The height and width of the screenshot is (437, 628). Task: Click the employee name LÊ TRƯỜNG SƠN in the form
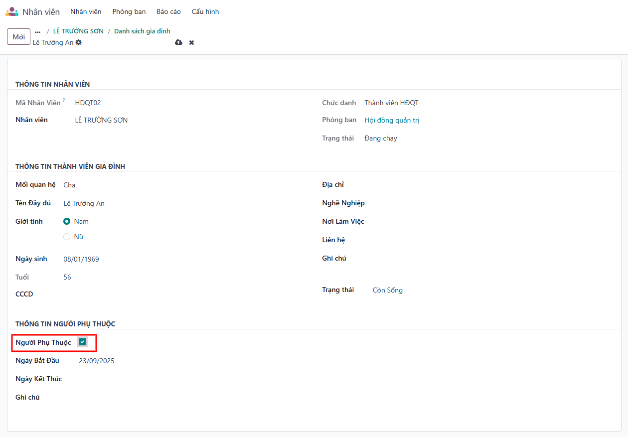pyautogui.click(x=101, y=120)
